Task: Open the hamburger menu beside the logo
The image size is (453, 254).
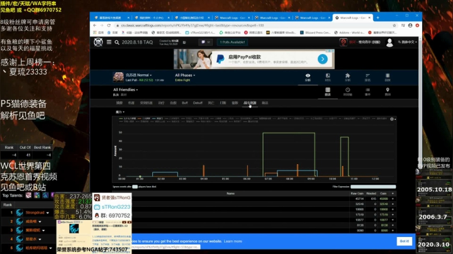Action: (x=109, y=42)
